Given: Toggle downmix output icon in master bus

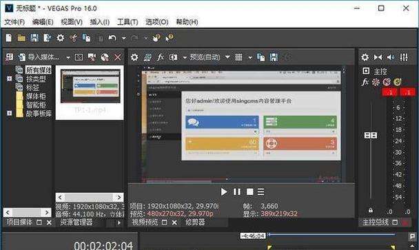Looking at the screenshot, I should [x=378, y=57].
